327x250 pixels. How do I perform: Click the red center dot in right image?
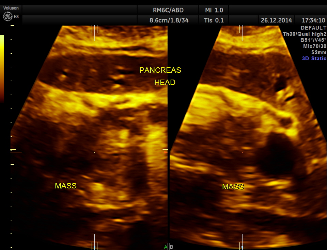[242, 152]
